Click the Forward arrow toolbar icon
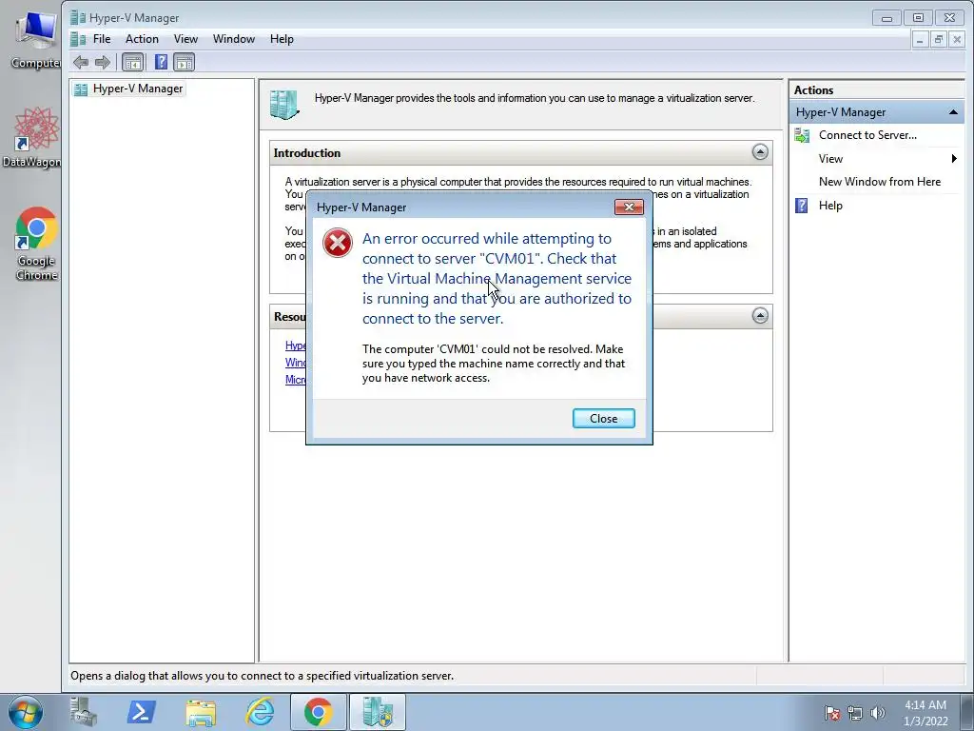 (103, 62)
